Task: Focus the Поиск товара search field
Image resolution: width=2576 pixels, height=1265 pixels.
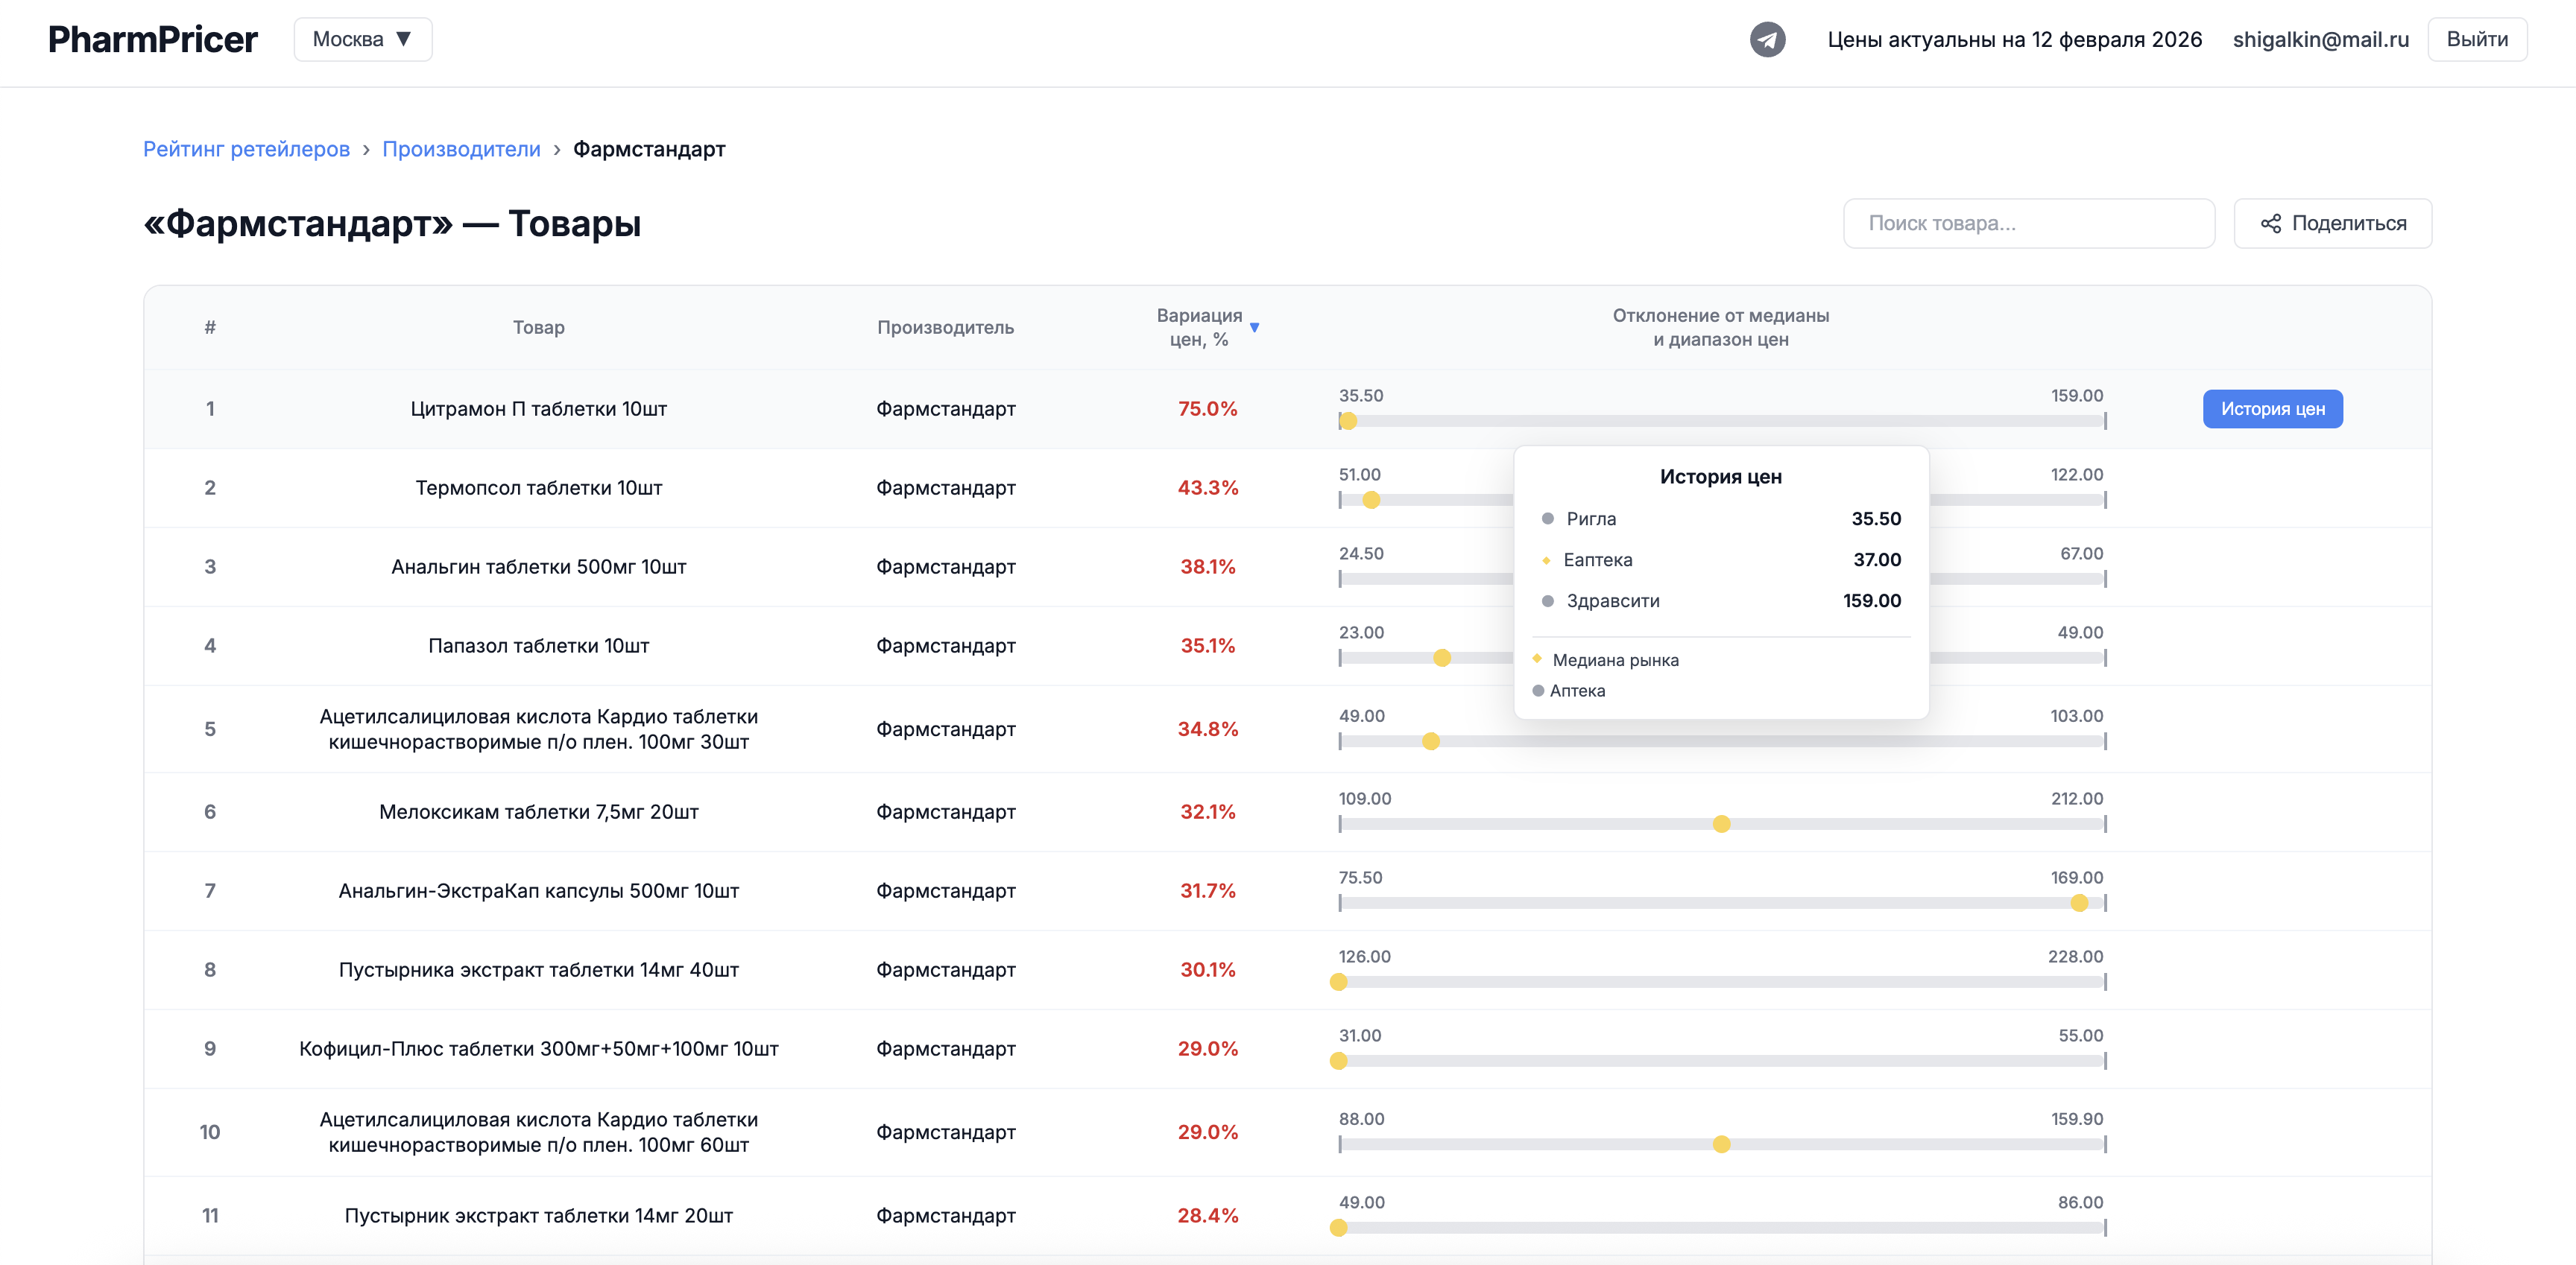Action: (x=2028, y=223)
